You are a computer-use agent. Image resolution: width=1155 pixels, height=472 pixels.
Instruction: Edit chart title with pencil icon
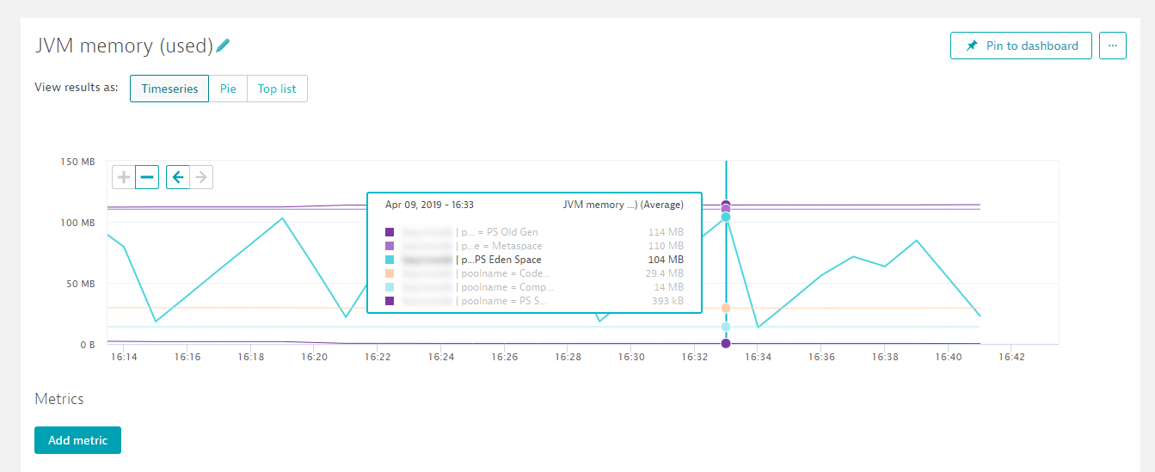click(x=223, y=46)
